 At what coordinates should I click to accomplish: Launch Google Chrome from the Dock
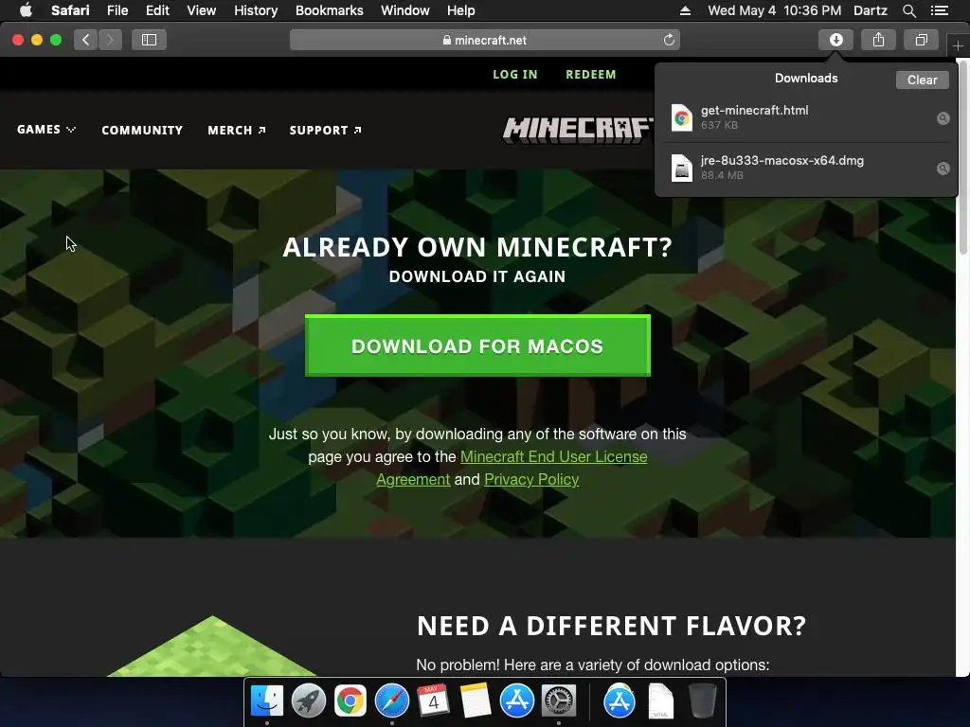[350, 700]
